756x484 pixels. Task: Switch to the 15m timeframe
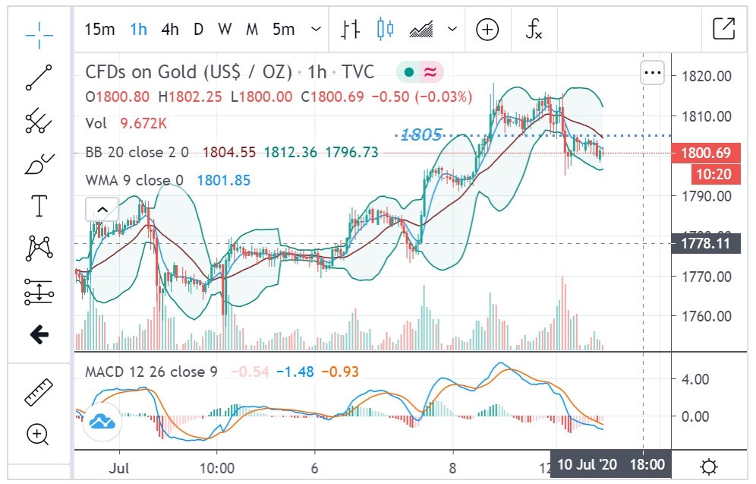(x=99, y=30)
